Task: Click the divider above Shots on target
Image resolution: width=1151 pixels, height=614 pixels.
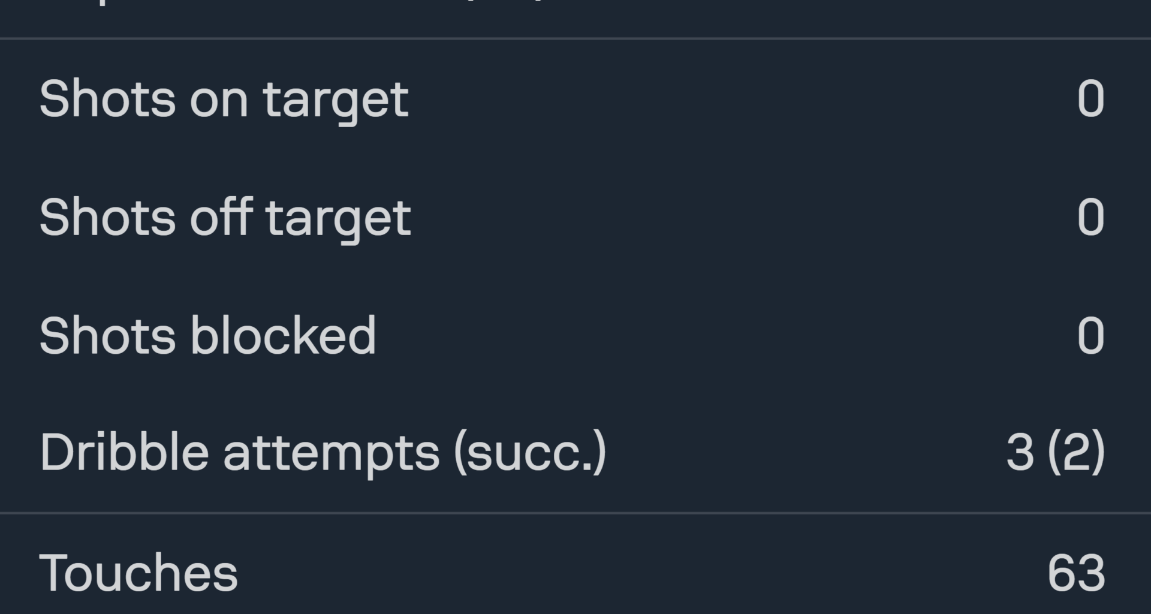Action: (575, 38)
